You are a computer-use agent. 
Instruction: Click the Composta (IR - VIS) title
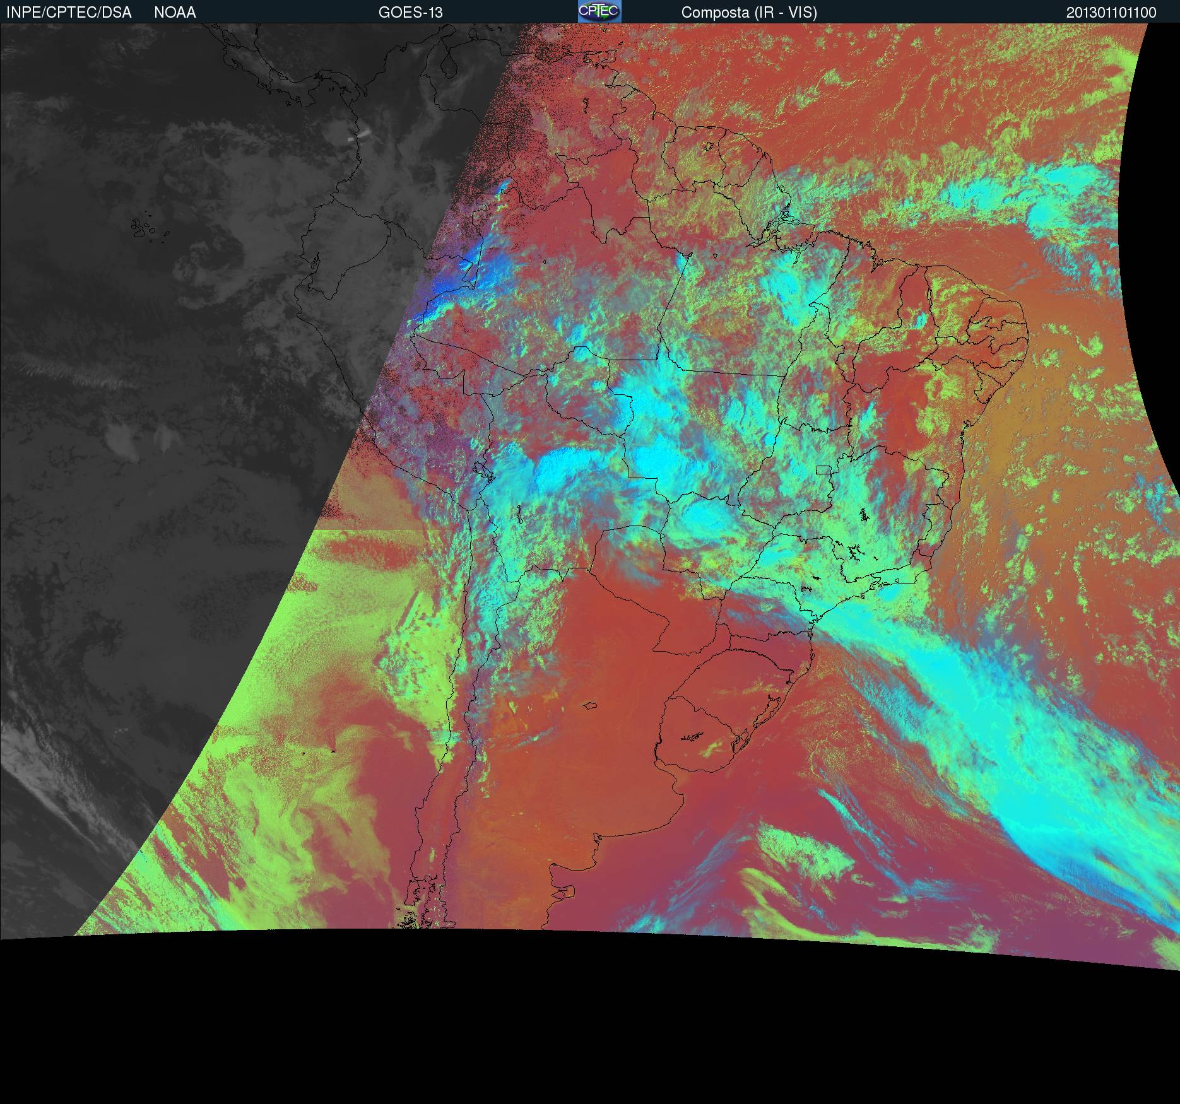click(749, 13)
